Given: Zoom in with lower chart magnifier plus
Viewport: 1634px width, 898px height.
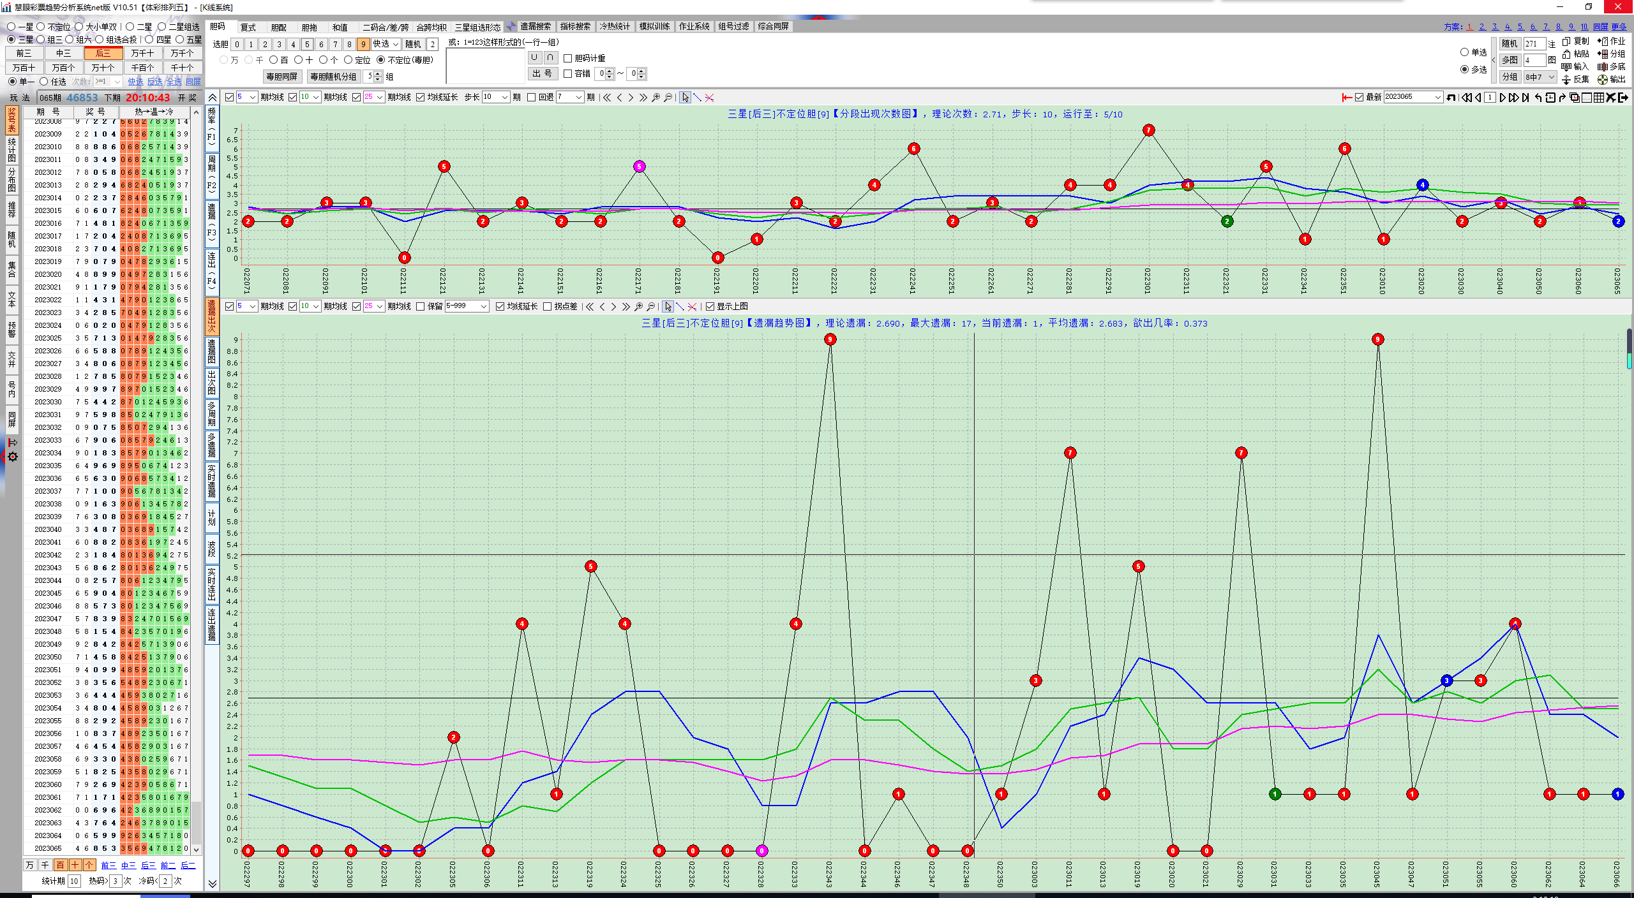Looking at the screenshot, I should [x=638, y=307].
